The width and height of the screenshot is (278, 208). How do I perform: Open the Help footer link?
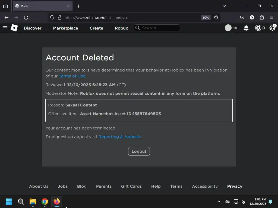point(156,186)
